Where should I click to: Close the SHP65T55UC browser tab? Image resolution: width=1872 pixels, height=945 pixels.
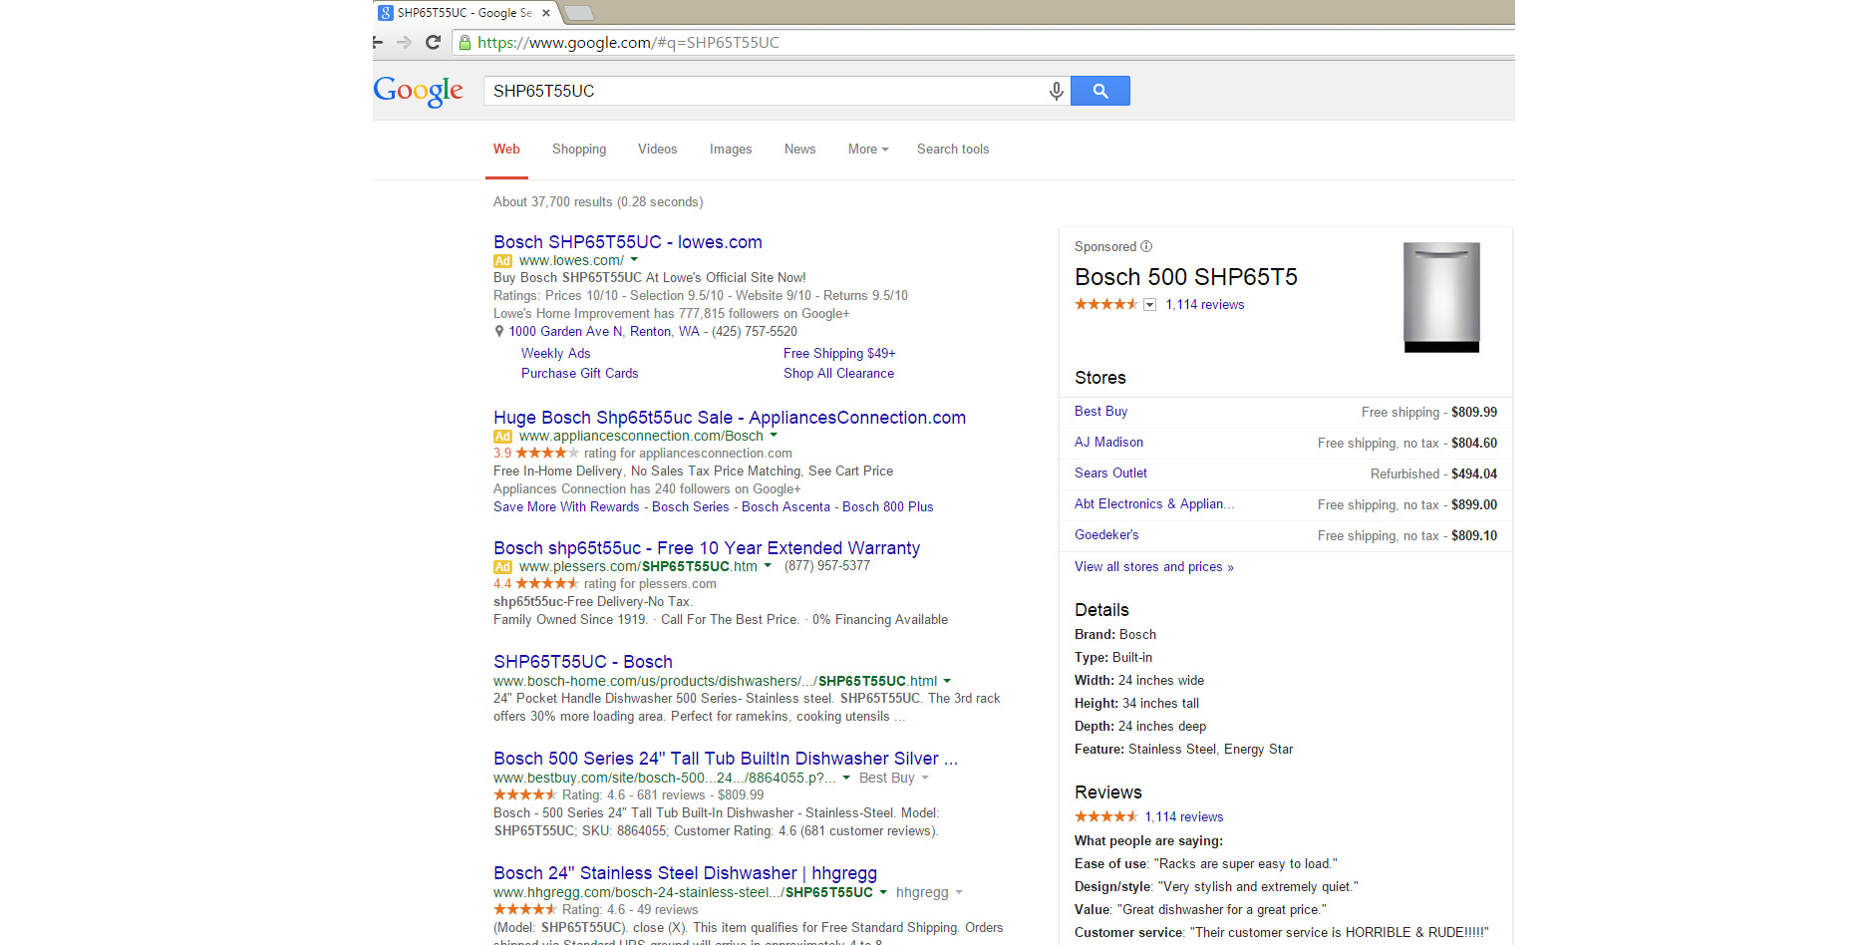(545, 13)
